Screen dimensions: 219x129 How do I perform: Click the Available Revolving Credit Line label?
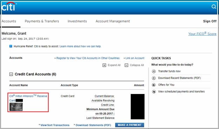click(x=103, y=103)
